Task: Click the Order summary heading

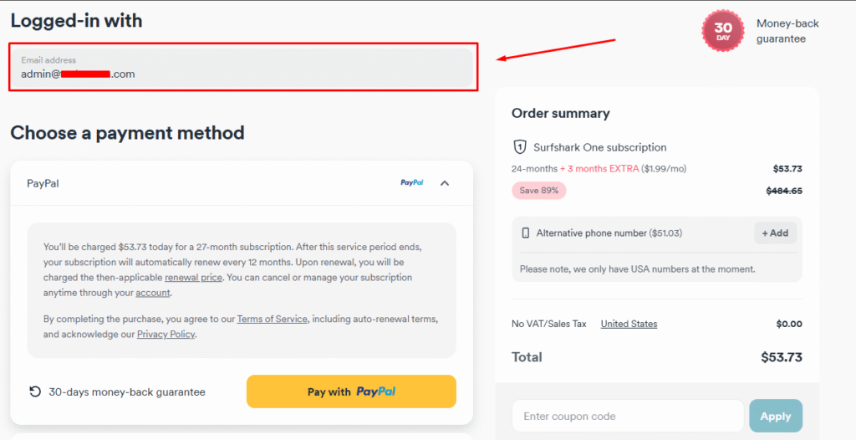Action: pos(561,113)
